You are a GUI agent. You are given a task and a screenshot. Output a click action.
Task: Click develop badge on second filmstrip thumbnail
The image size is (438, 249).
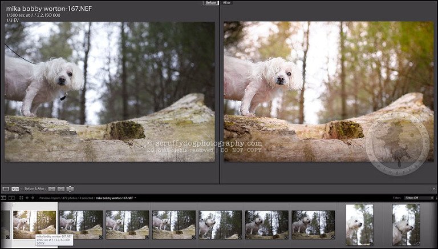click(x=100, y=237)
